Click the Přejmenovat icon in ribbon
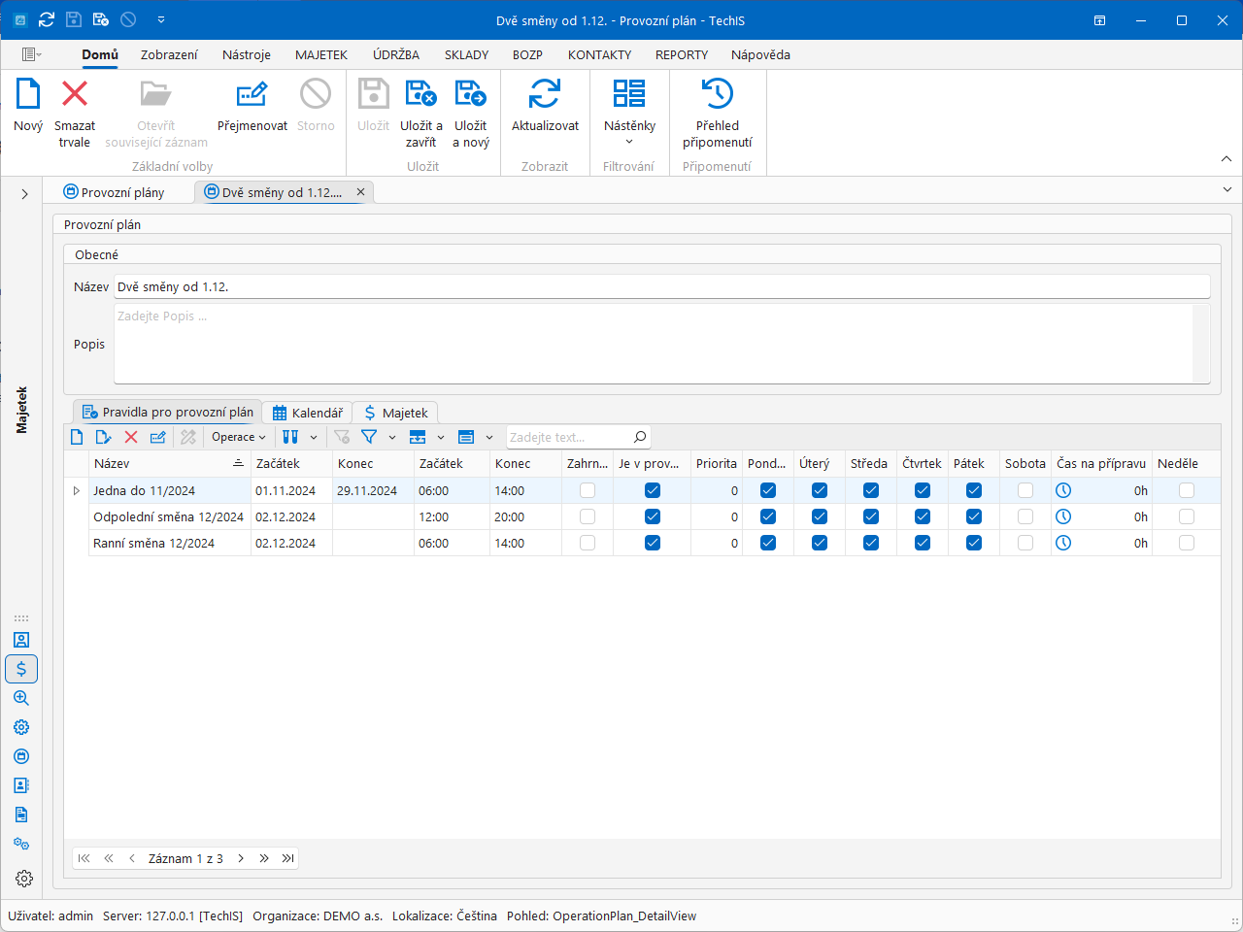The width and height of the screenshot is (1243, 932). 252,94
